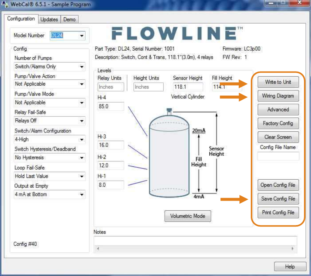Viewport: 311px width, 276px height.
Task: Expand Switch/Alarm Configuration dropdown
Action: 49,139
